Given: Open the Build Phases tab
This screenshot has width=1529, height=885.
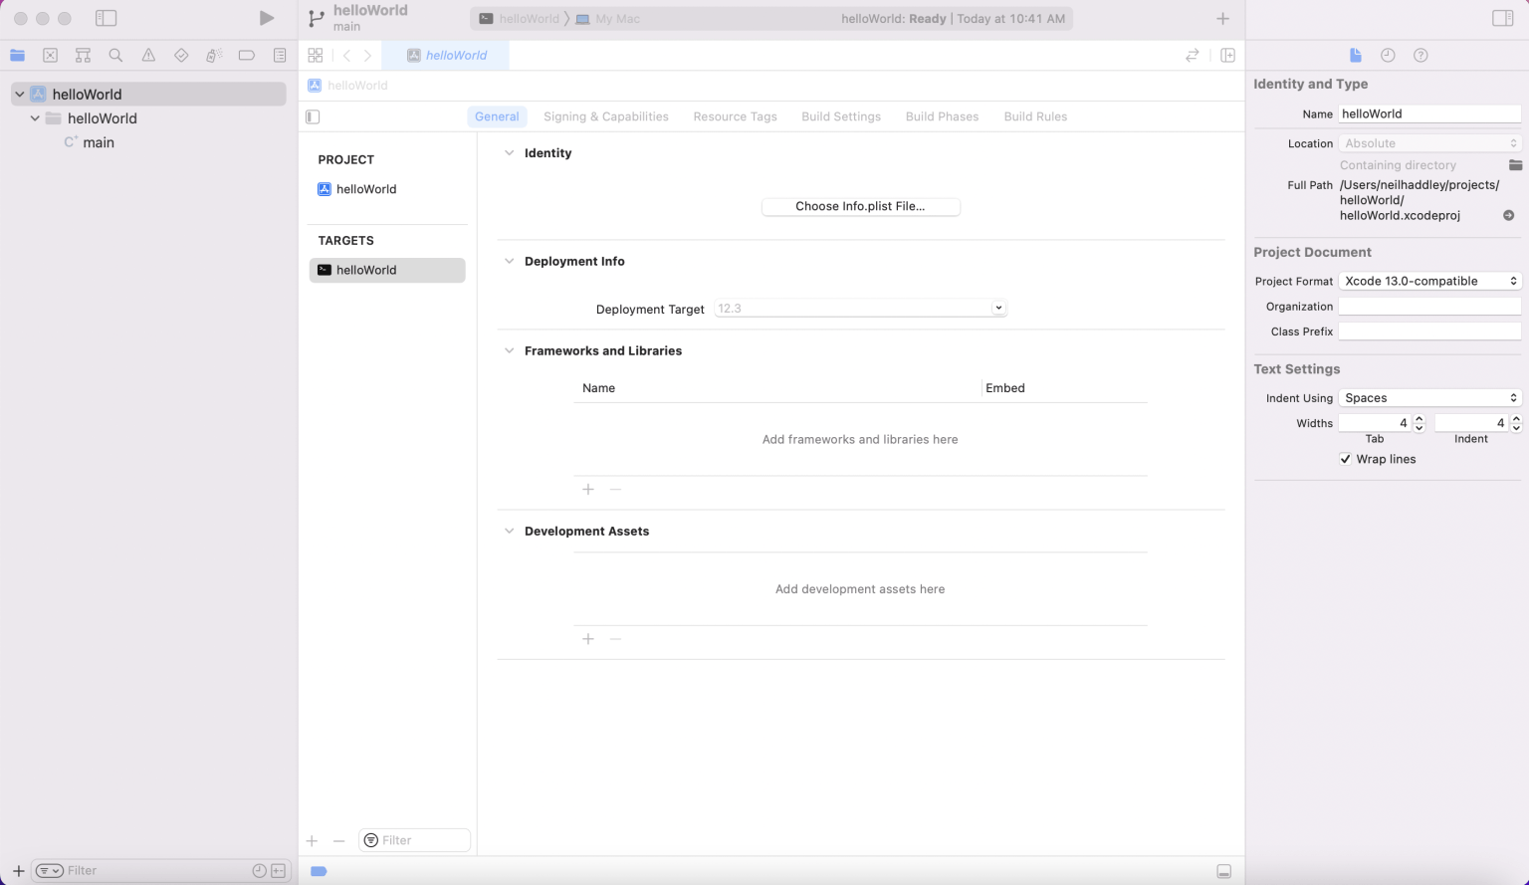Looking at the screenshot, I should click(943, 116).
